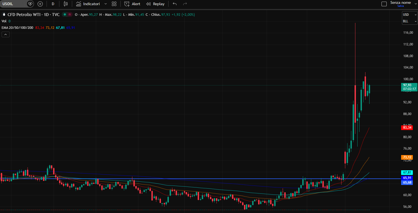Expand the chevron next to Indicatori

pyautogui.click(x=106, y=4)
